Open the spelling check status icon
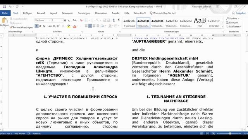Image resolution: width=248 pixels, height=139 pixels. point(29,134)
